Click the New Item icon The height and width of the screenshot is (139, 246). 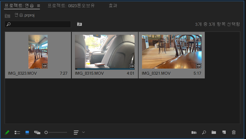[224, 132]
